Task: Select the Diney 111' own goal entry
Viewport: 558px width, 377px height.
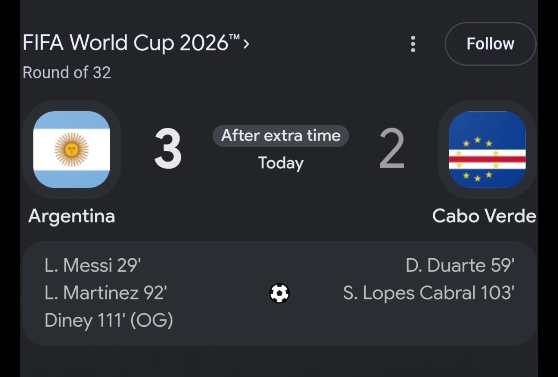Action: tap(109, 320)
